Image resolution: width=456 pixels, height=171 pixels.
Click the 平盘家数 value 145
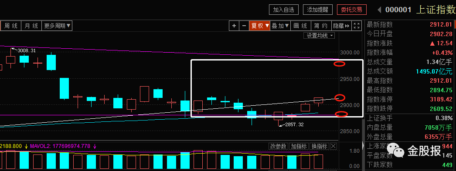(447, 156)
